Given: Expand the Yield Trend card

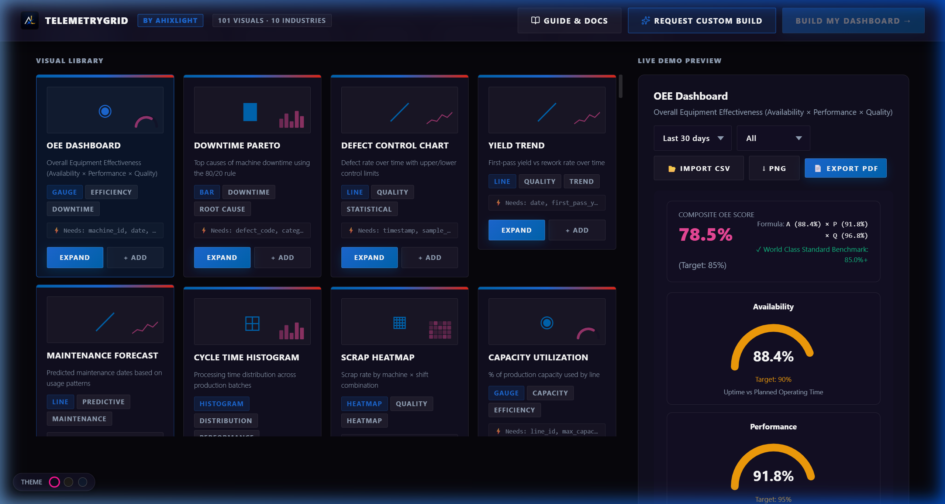Looking at the screenshot, I should point(517,230).
